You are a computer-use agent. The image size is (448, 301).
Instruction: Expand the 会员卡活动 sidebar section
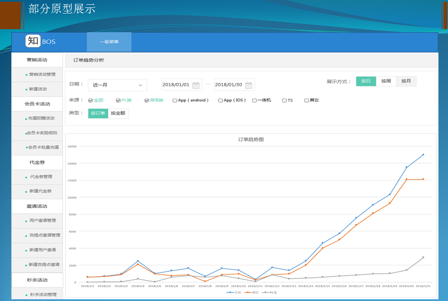click(x=37, y=104)
